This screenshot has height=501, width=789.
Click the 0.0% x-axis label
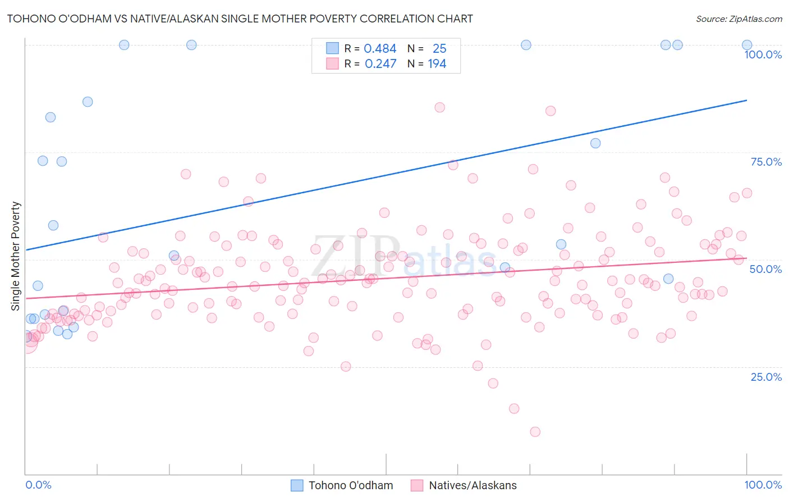click(38, 485)
